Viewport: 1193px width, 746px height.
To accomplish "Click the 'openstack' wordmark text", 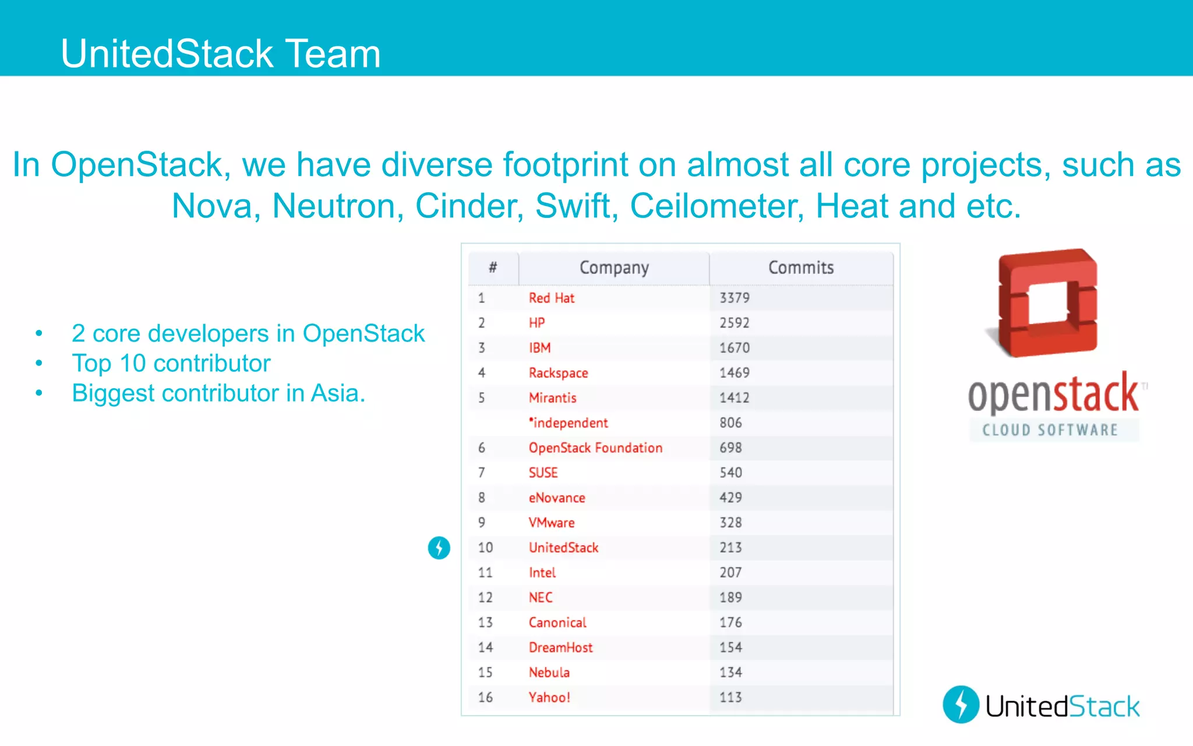I will (1053, 393).
